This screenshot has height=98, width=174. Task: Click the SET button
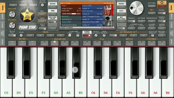(x=152, y=13)
